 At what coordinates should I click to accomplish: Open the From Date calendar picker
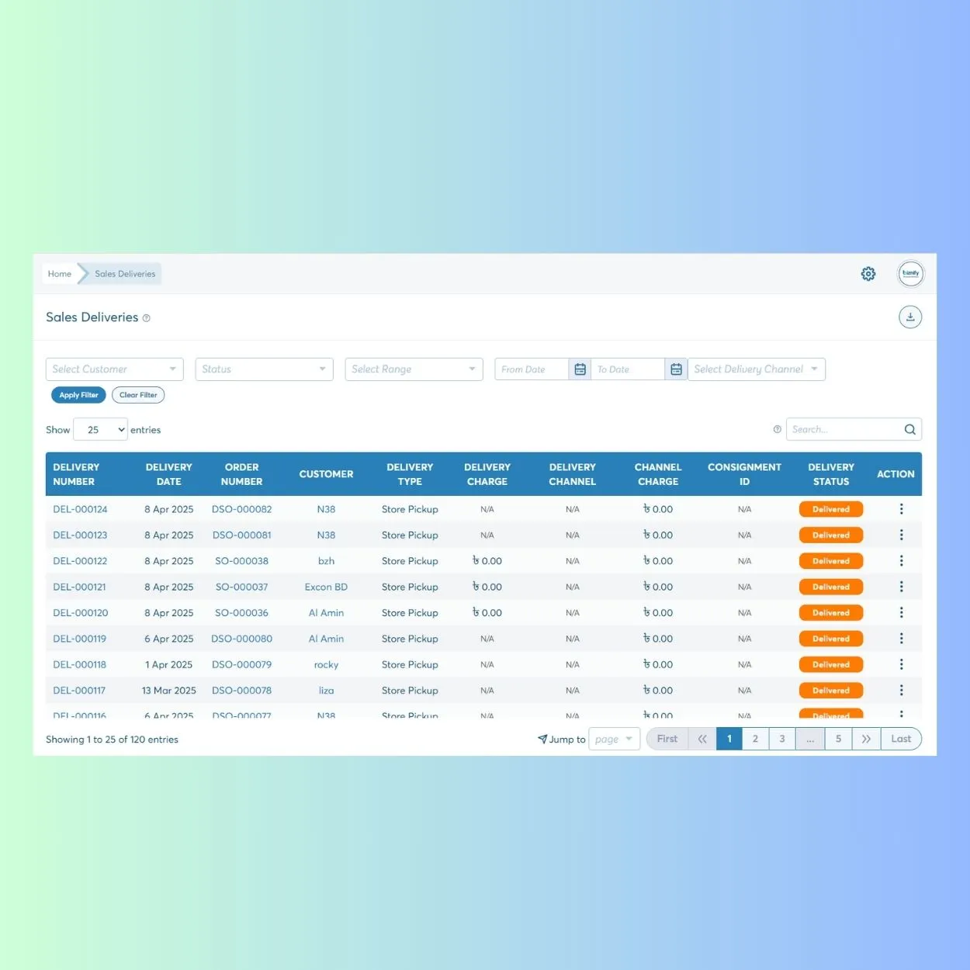pos(580,369)
